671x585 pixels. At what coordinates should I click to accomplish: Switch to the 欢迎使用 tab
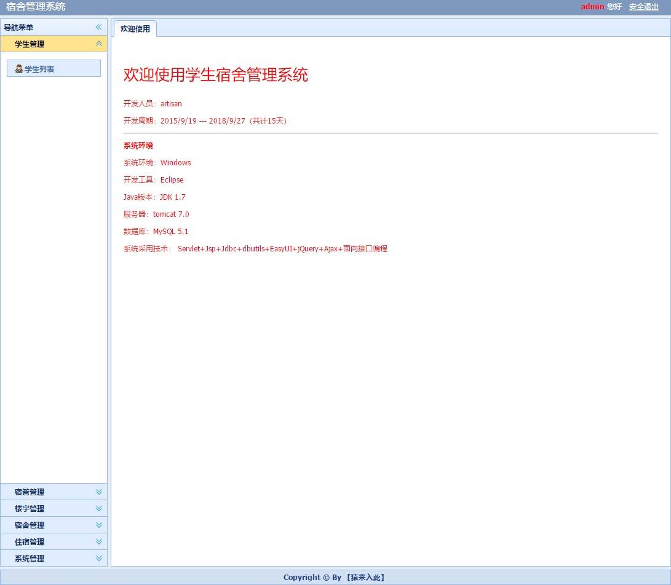(135, 28)
